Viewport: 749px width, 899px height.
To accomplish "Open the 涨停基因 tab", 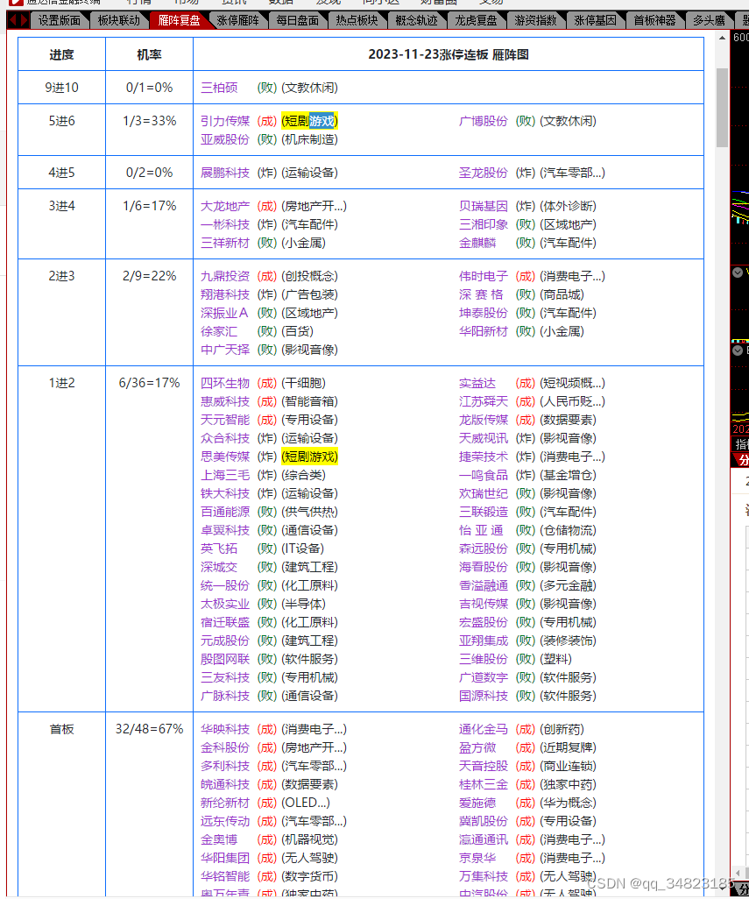I will [596, 21].
